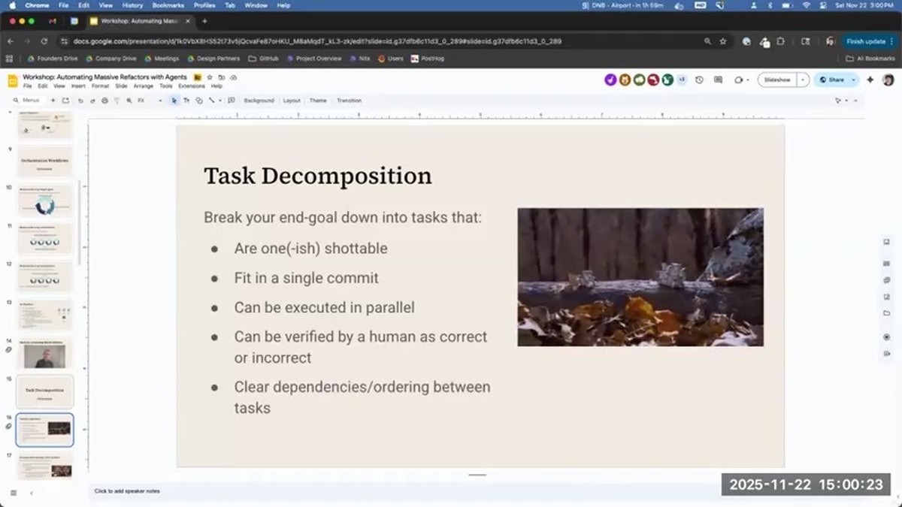This screenshot has height=507, width=902.
Task: Open the Slideshow options dropdown arrow
Action: coord(804,80)
